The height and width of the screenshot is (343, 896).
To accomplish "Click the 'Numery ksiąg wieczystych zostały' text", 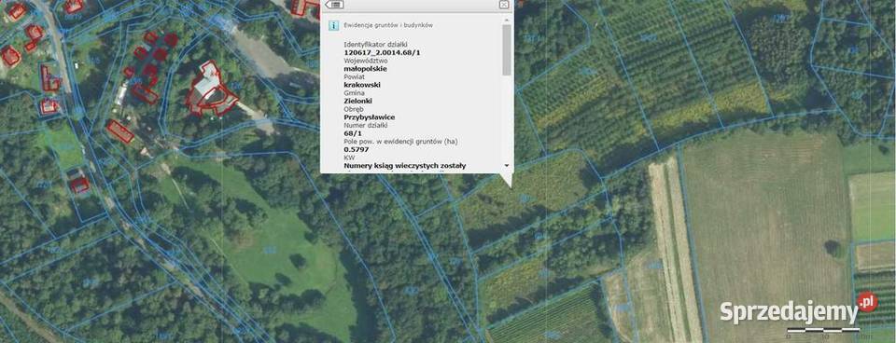I will (x=404, y=166).
